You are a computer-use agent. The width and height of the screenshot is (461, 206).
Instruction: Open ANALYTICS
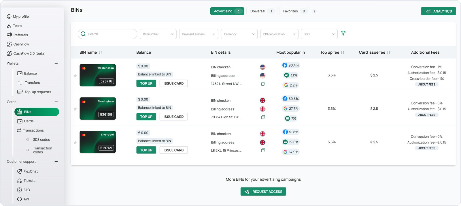[438, 11]
